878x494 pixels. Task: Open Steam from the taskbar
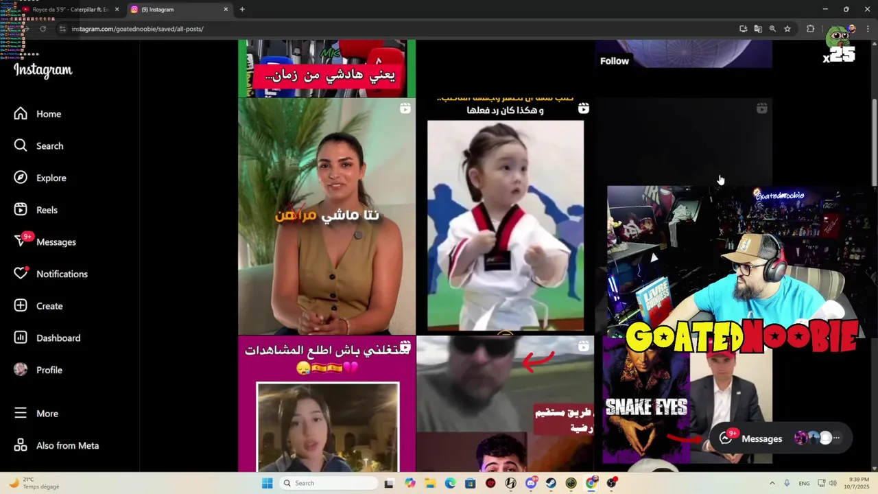pyautogui.click(x=551, y=483)
